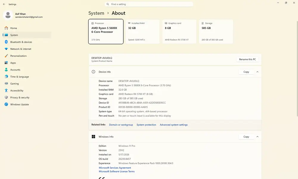Open Domain or workgroup link
298x179 pixels.
click(x=121, y=125)
